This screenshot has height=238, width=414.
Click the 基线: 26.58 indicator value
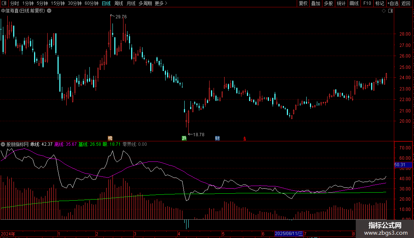pos(90,144)
